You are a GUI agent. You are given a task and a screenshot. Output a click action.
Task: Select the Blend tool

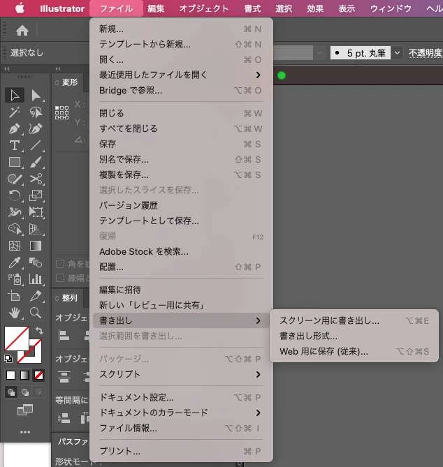pos(36,262)
